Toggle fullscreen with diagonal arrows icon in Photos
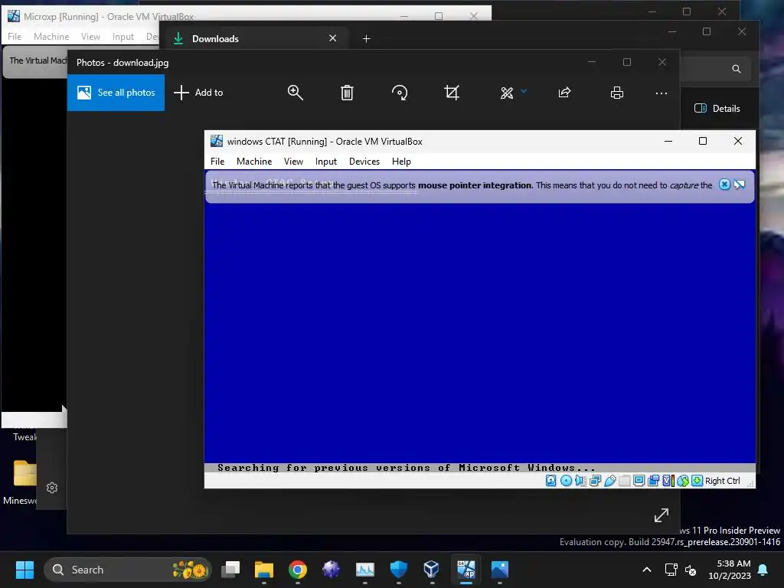Screen dimensions: 784x588 pos(661,515)
